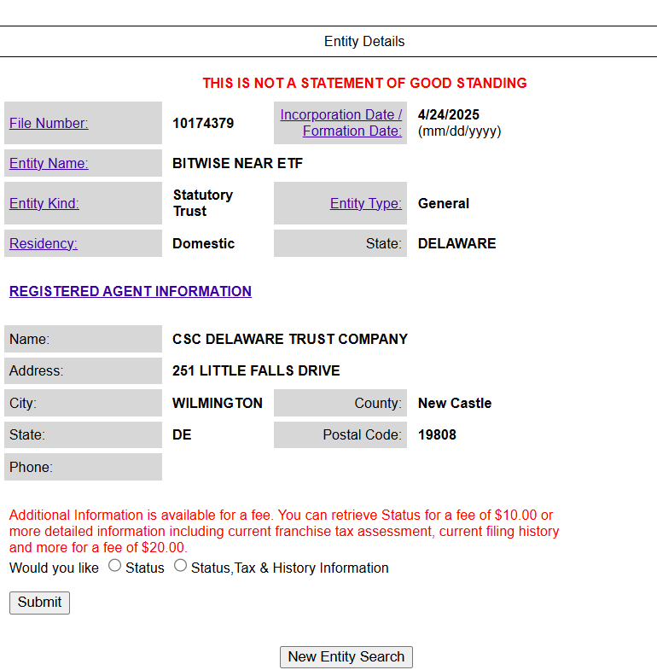Click the Submit button

(x=40, y=603)
